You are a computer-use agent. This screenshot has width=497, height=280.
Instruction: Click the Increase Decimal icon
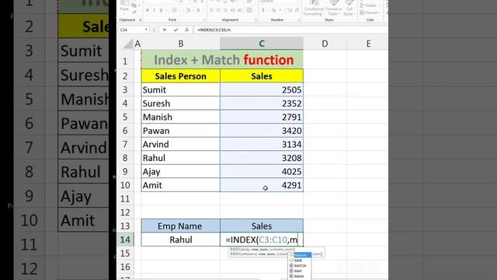click(x=290, y=10)
